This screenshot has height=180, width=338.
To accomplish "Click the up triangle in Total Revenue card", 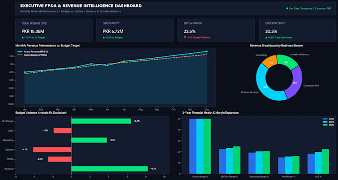I will 23,38.
